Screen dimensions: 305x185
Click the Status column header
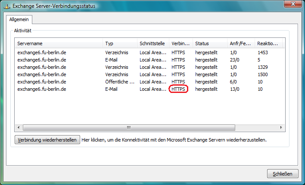tap(210, 43)
